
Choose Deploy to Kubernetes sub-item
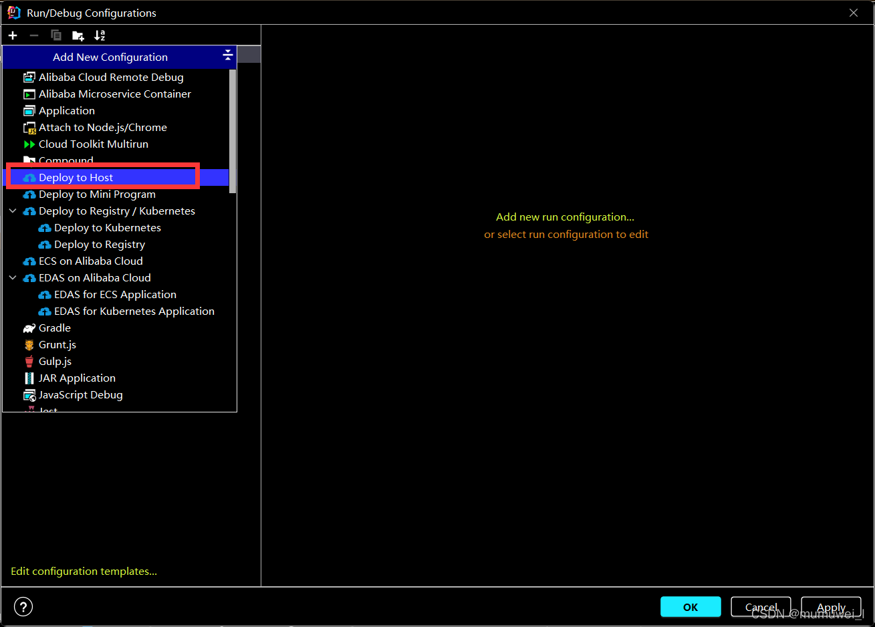pyautogui.click(x=108, y=228)
